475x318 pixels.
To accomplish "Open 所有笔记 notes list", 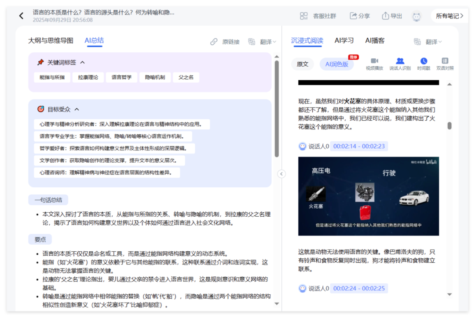I will [449, 16].
